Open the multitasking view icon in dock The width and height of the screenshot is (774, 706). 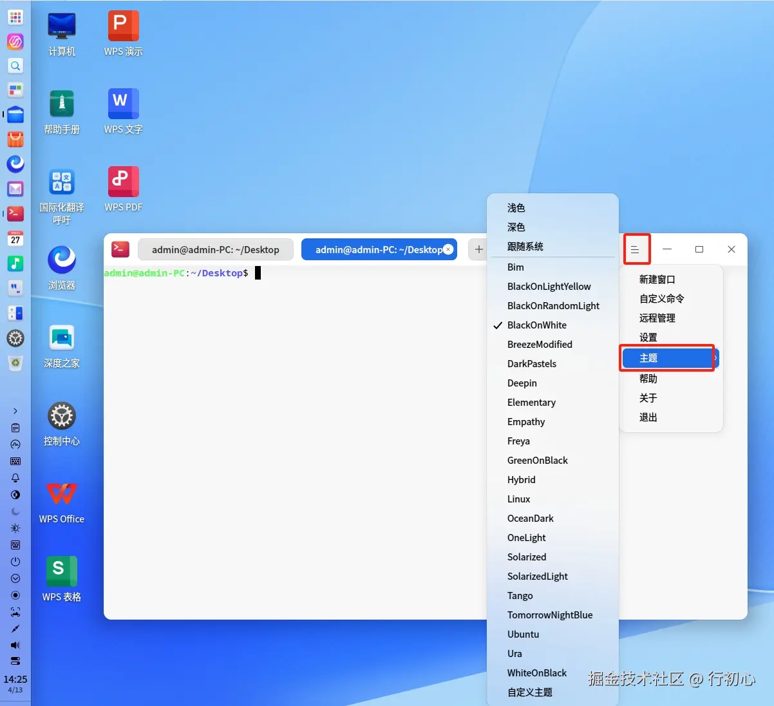[x=15, y=90]
